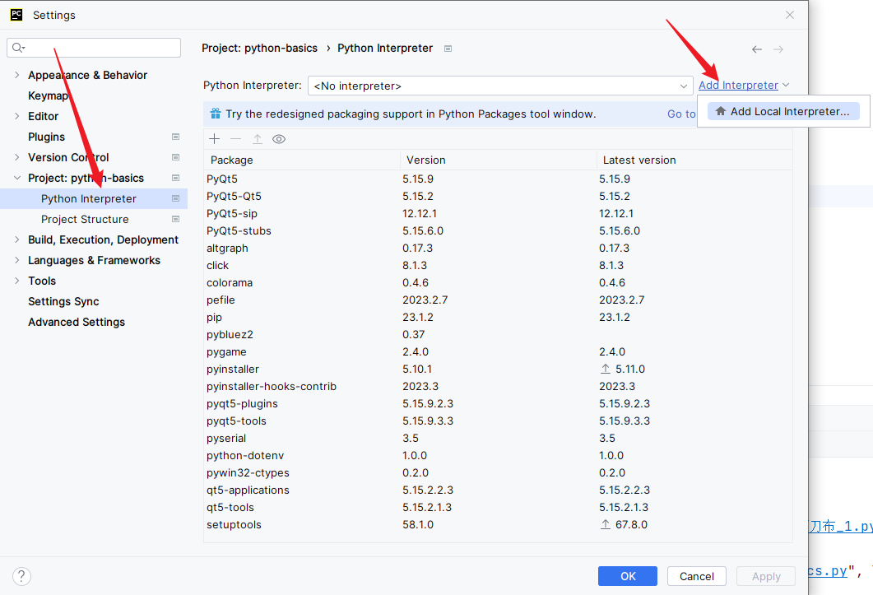
Task: Click the OK button
Action: [628, 576]
